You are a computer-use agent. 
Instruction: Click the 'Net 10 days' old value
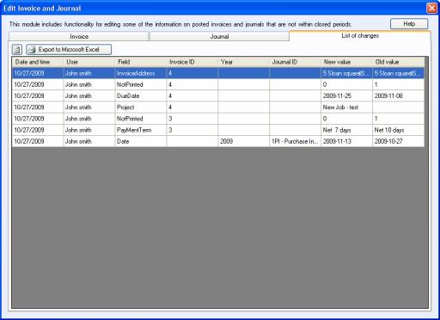399,130
